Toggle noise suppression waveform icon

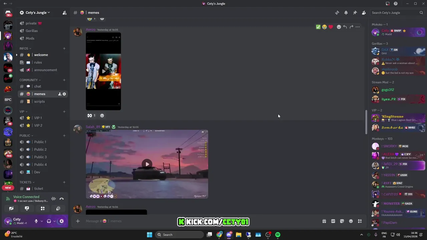click(x=53, y=199)
